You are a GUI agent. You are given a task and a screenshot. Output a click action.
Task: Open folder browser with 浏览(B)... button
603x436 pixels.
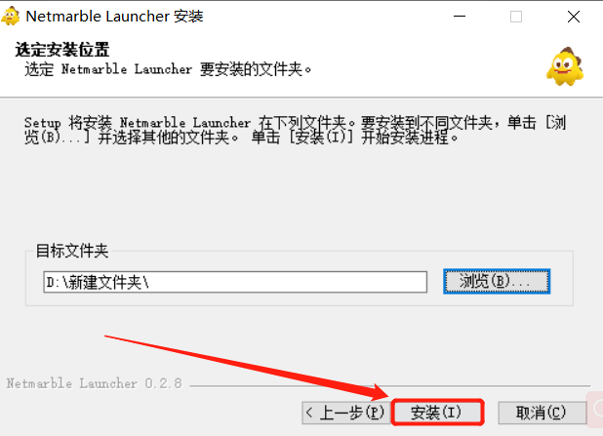(x=497, y=282)
